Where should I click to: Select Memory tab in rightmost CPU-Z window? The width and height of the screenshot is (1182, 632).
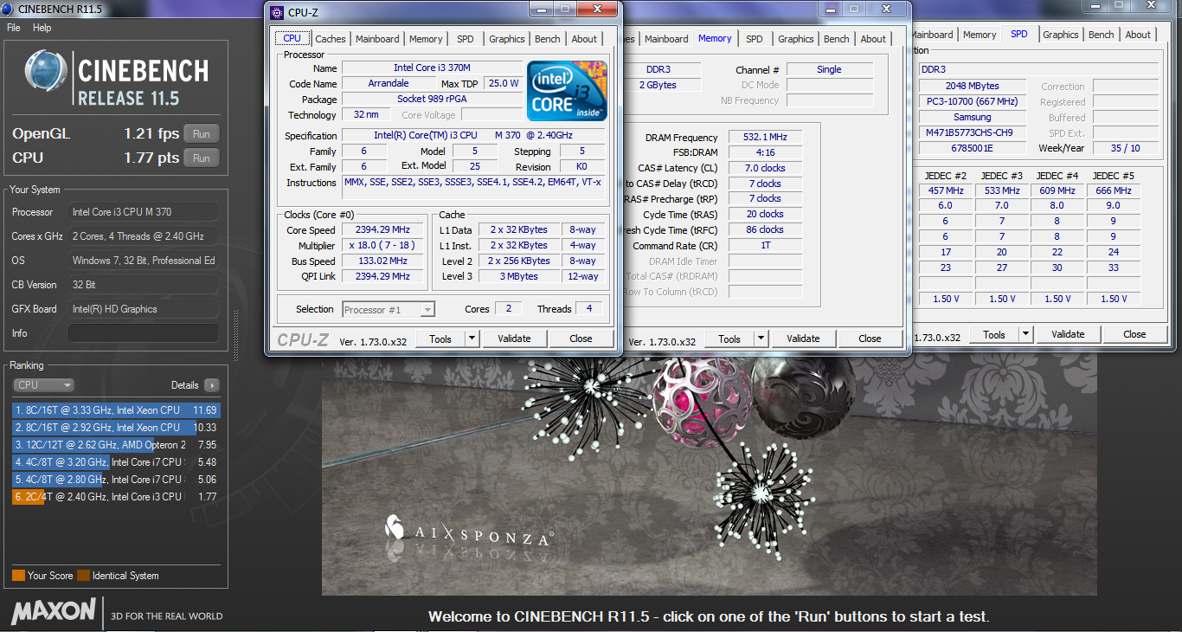click(x=980, y=35)
